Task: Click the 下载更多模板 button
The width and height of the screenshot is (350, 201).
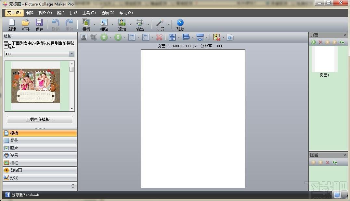Action: point(40,120)
